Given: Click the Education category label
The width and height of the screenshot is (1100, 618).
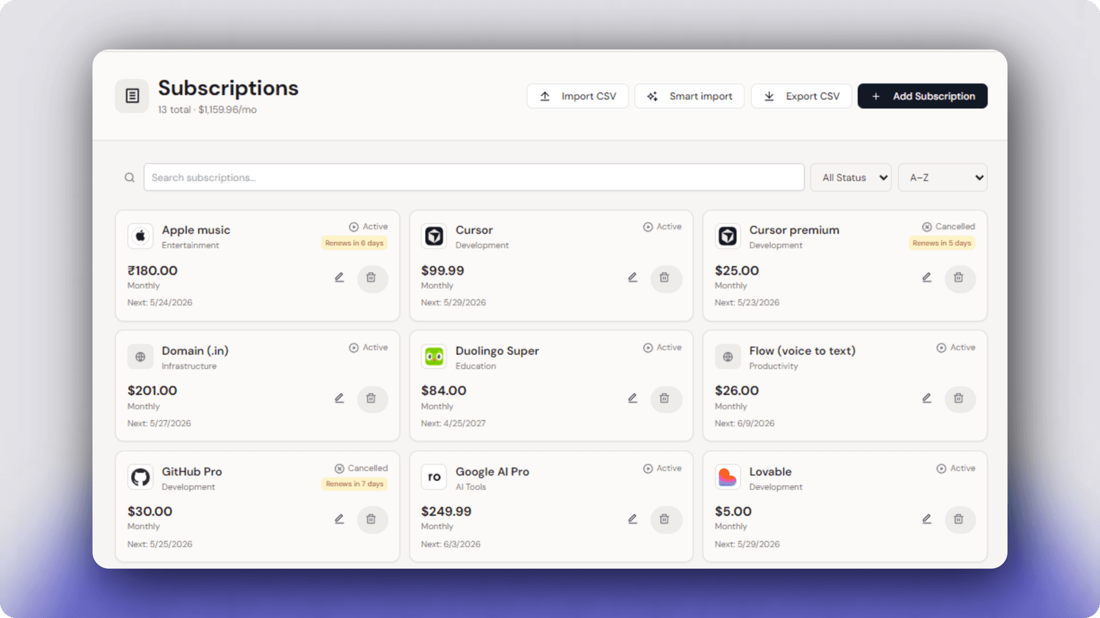Looking at the screenshot, I should coord(476,366).
